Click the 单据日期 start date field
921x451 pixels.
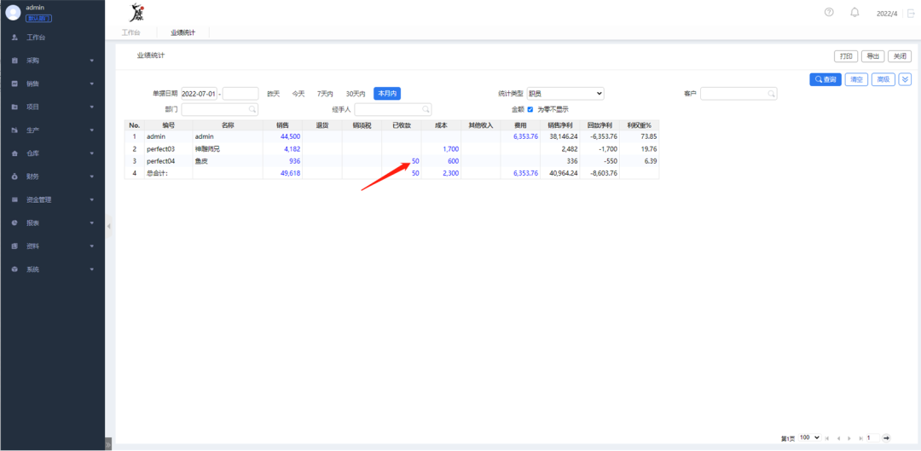[x=199, y=94]
